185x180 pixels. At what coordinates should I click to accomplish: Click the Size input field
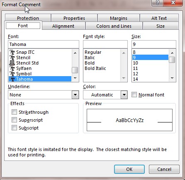click(x=154, y=44)
